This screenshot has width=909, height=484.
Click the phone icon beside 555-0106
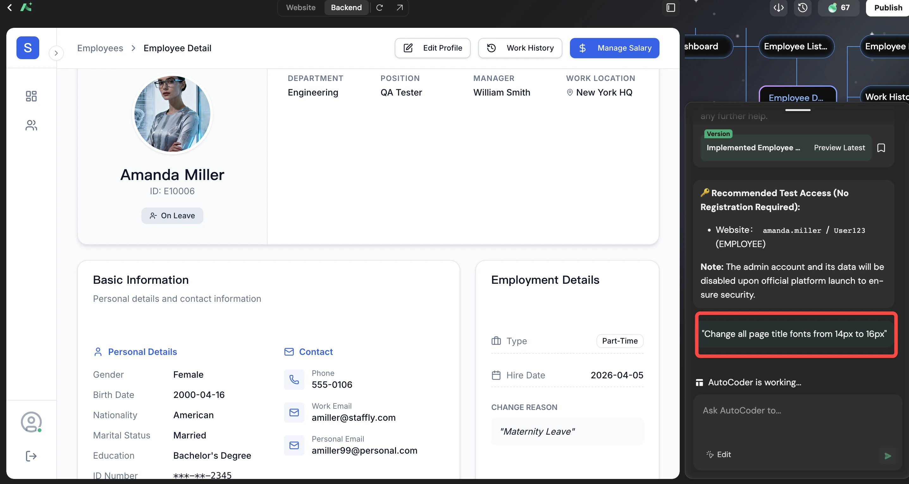(294, 380)
